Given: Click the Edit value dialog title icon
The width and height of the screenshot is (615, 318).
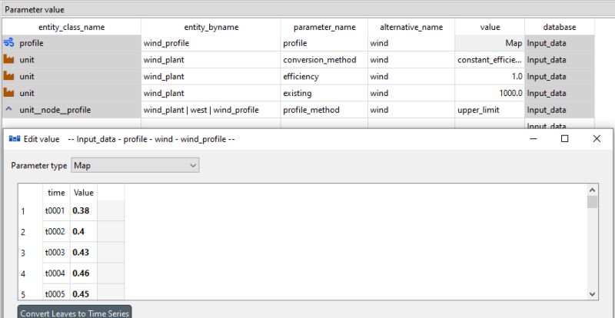Looking at the screenshot, I should (15, 139).
